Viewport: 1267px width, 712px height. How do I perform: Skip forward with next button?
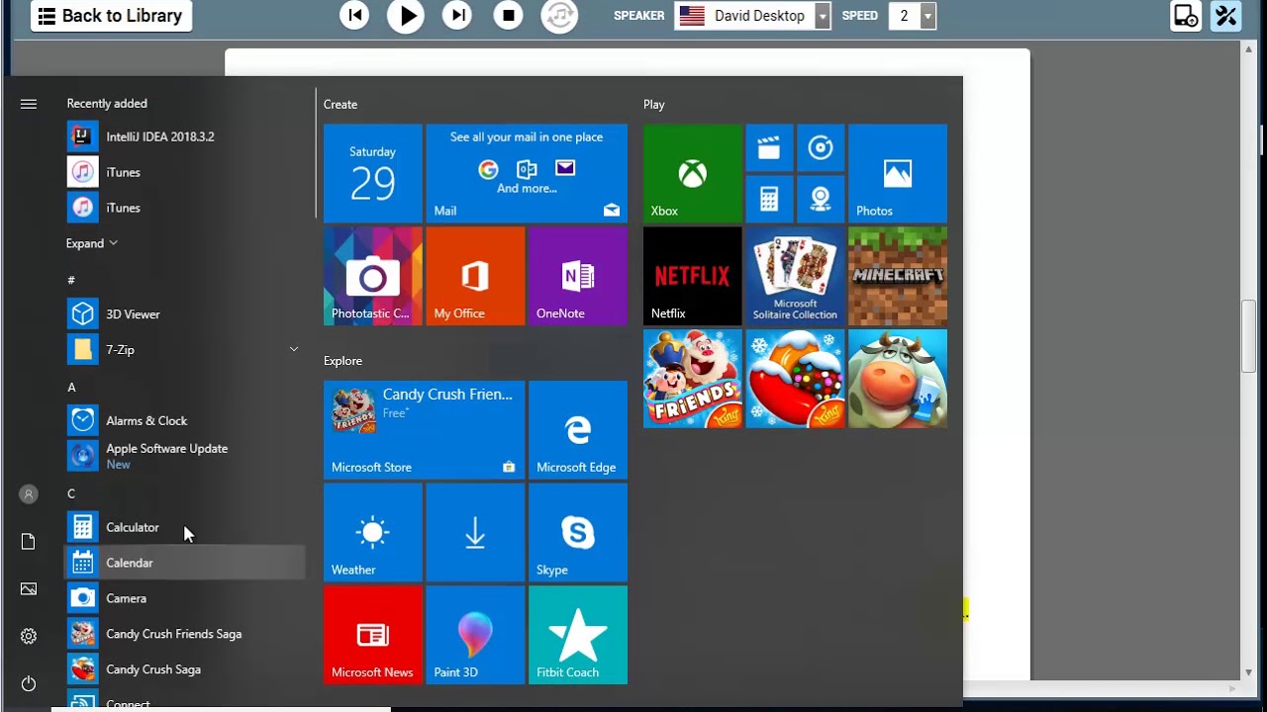(x=457, y=15)
